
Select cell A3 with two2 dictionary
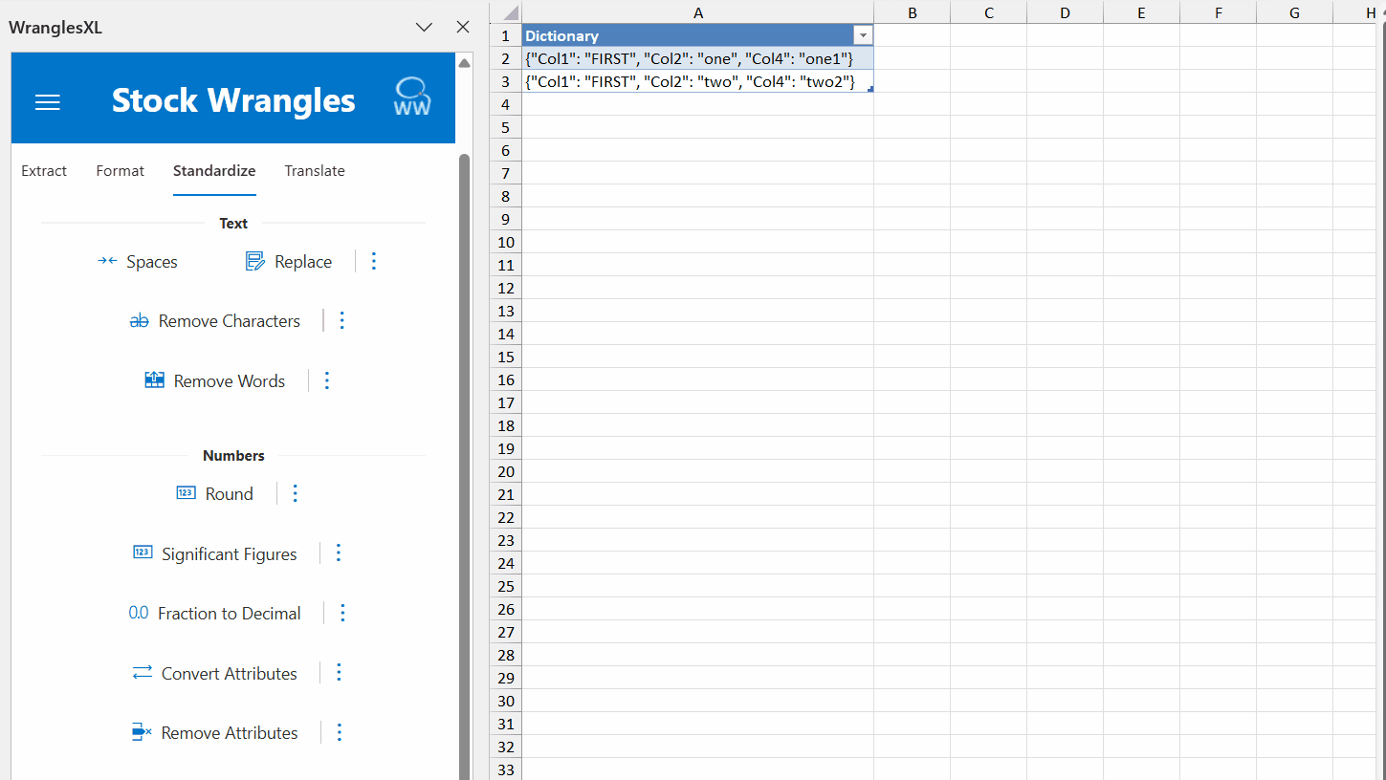696,81
